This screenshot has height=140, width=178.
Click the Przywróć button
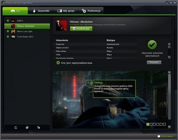tap(154, 62)
